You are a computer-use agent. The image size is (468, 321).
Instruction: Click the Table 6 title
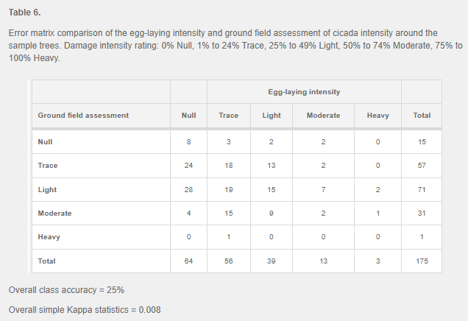[x=25, y=13]
